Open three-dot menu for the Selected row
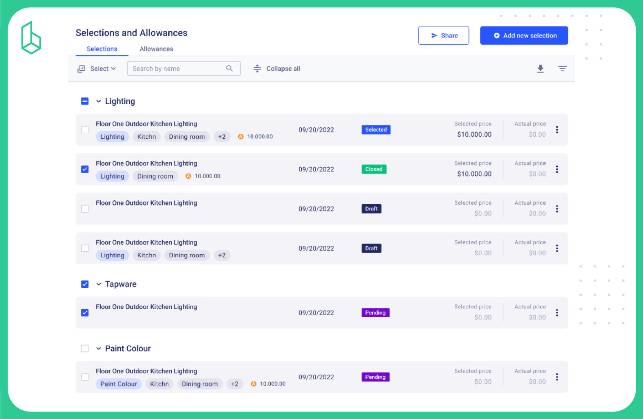The width and height of the screenshot is (643, 419). (557, 130)
